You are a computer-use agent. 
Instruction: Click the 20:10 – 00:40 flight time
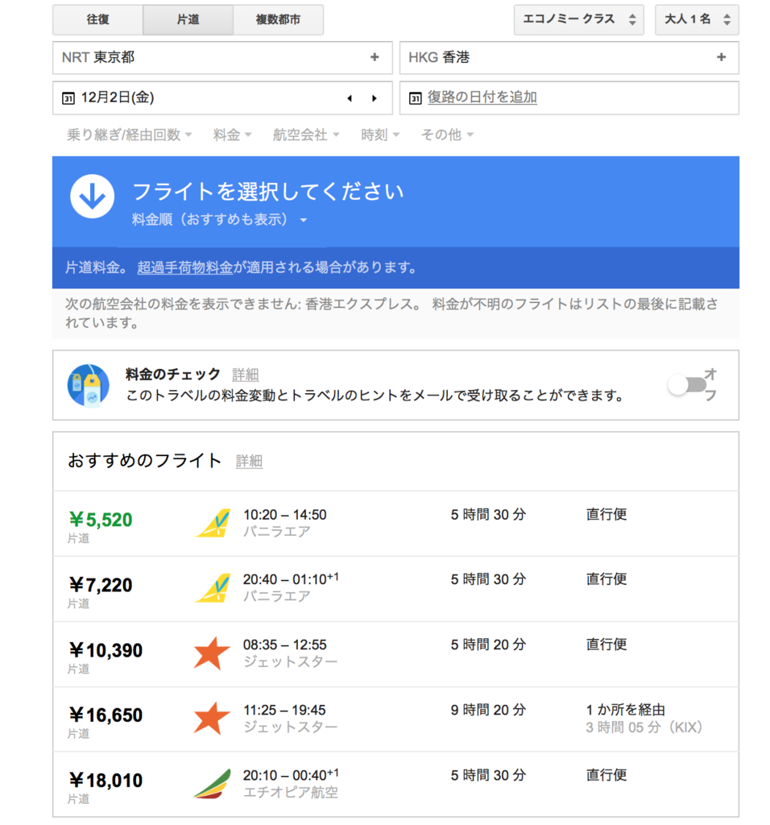coord(290,775)
